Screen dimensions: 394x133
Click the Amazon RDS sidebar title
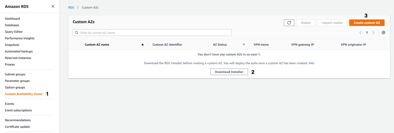17,6
